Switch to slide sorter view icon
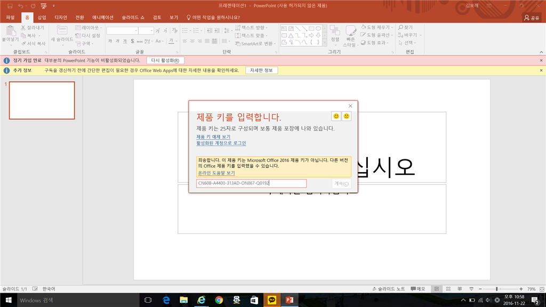Viewport: 546px width, 307px height. click(448, 289)
